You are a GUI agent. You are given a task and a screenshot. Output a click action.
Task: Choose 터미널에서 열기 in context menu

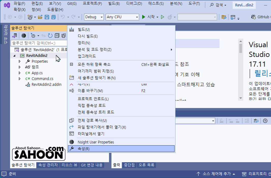click(121, 134)
